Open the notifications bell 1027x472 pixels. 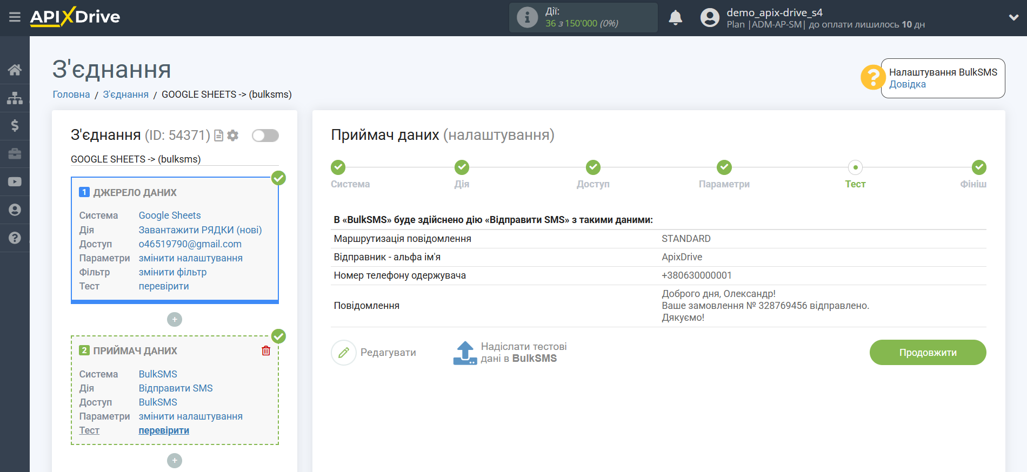coord(675,18)
